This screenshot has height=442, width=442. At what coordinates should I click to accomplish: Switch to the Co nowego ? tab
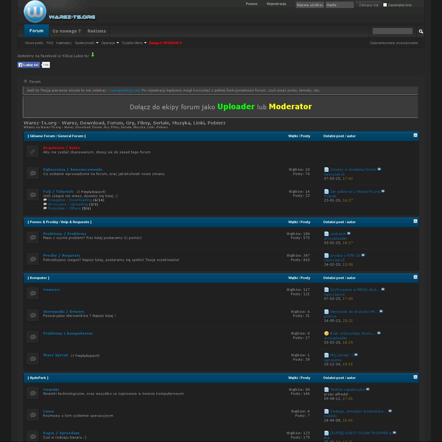click(x=66, y=31)
